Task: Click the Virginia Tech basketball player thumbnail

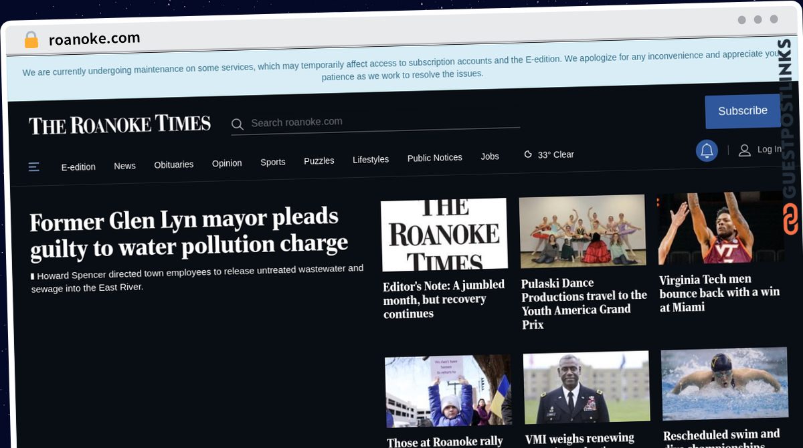Action: [721, 228]
